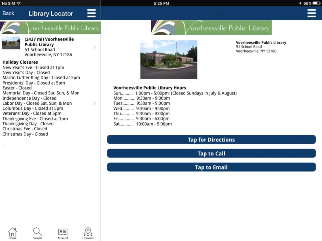This screenshot has width=322, height=241.
Task: Switch to the Account tab
Action: 63,233
